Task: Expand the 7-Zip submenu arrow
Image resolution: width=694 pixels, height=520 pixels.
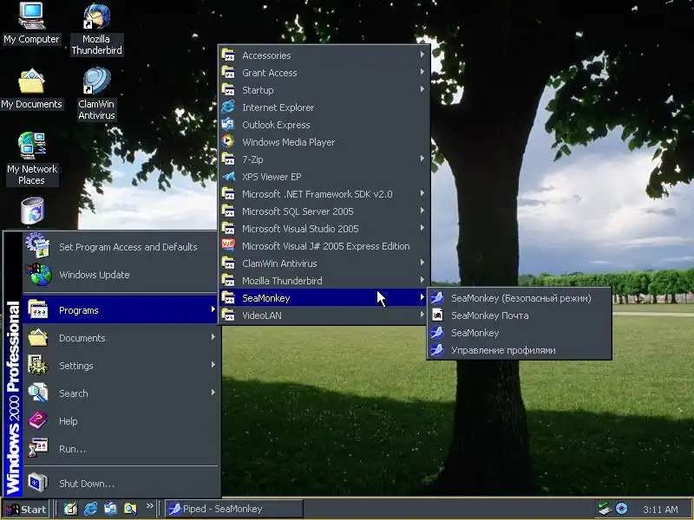Action: point(422,159)
